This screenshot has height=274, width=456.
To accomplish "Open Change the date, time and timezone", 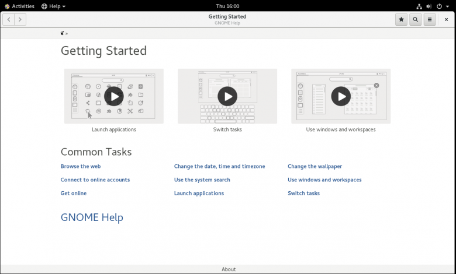I will coord(220,166).
